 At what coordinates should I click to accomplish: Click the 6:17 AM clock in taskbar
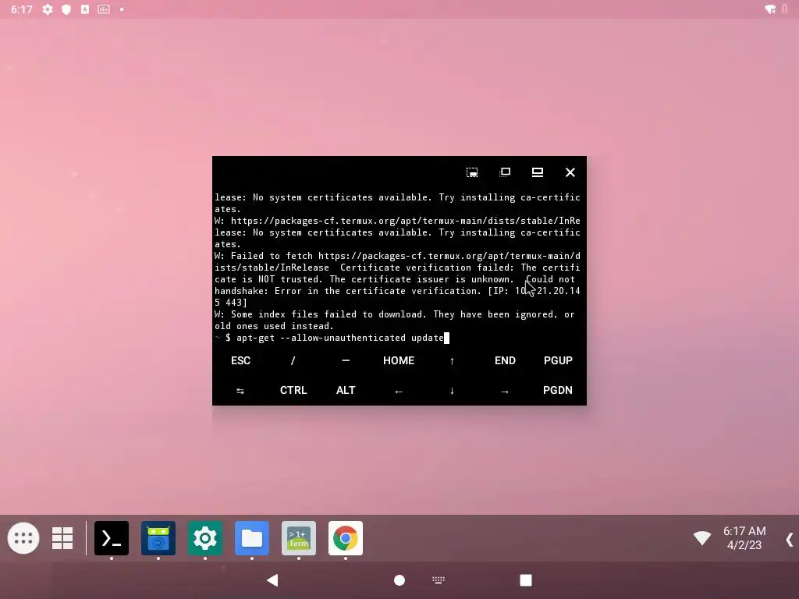point(744,530)
